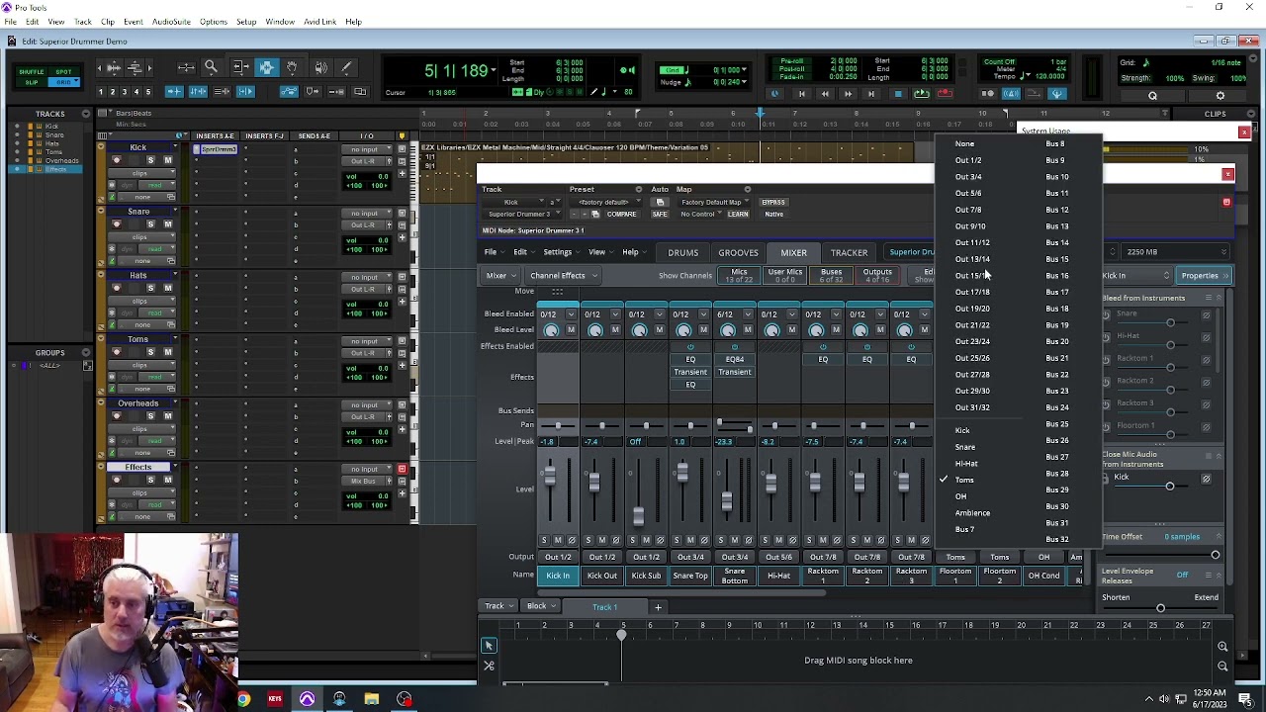Click the BYPASS button
This screenshot has width=1266, height=712.
pyautogui.click(x=773, y=203)
